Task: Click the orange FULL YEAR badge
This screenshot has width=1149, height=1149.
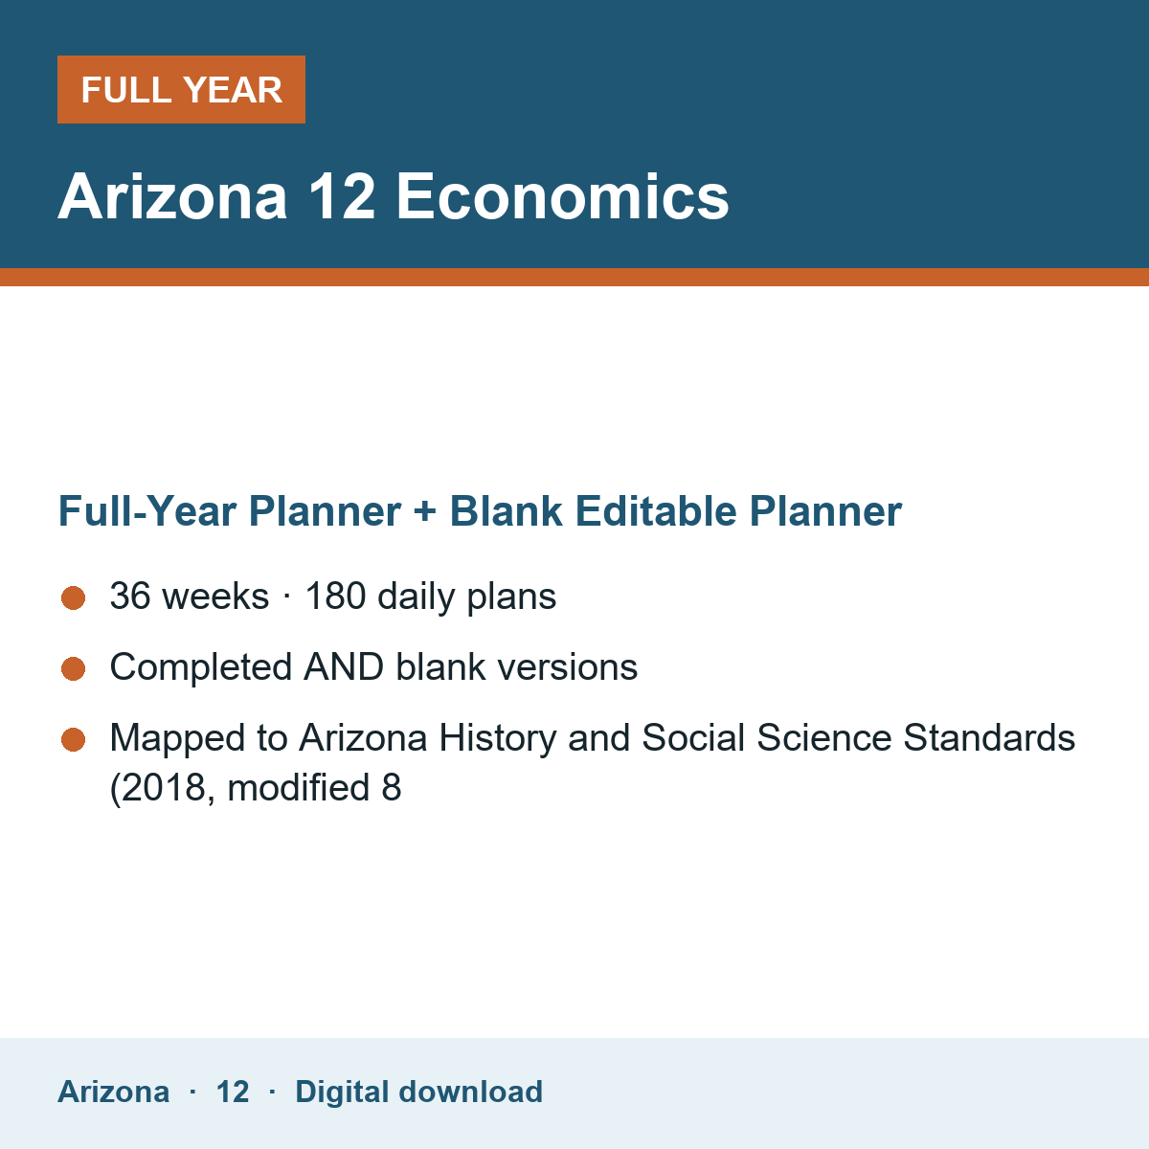Action: 181,89
